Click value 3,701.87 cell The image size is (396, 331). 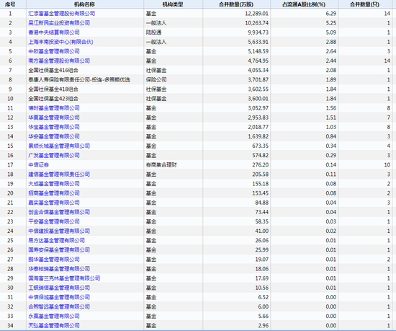(x=258, y=79)
